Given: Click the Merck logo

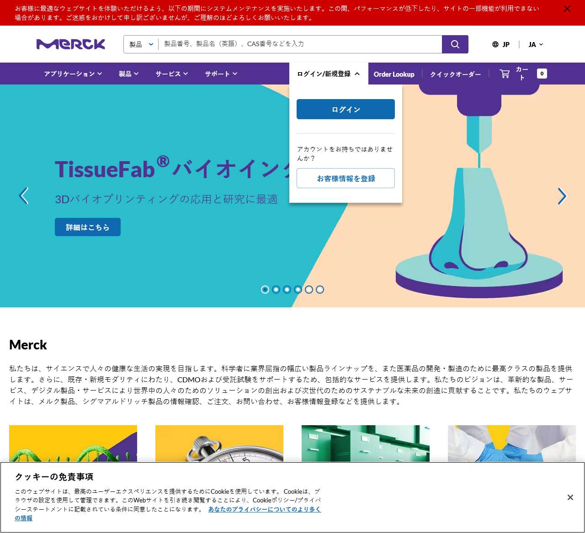Looking at the screenshot, I should coord(71,44).
